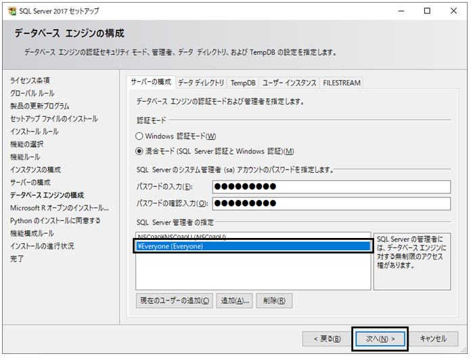Switch to the TempDB tab
471x358 pixels.
click(x=243, y=83)
